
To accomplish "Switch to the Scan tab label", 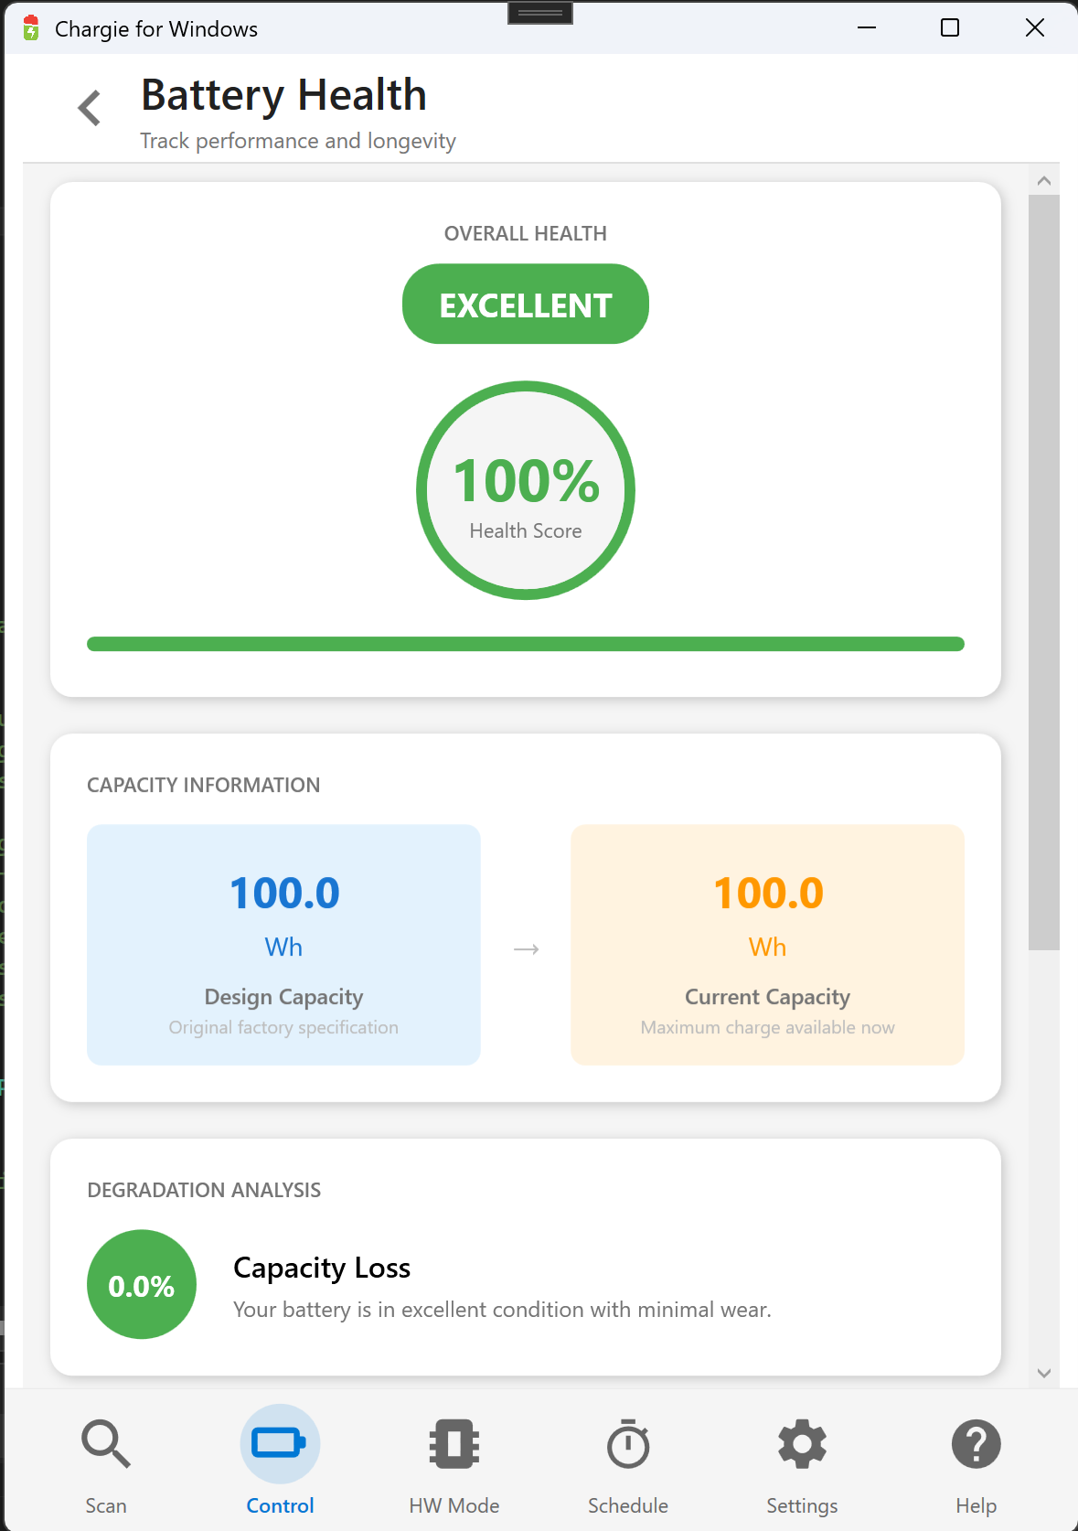I will coord(106,1505).
